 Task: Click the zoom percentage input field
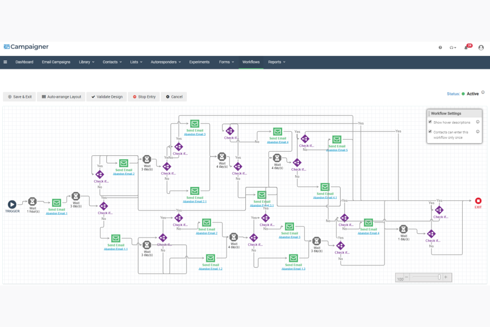tap(400, 279)
